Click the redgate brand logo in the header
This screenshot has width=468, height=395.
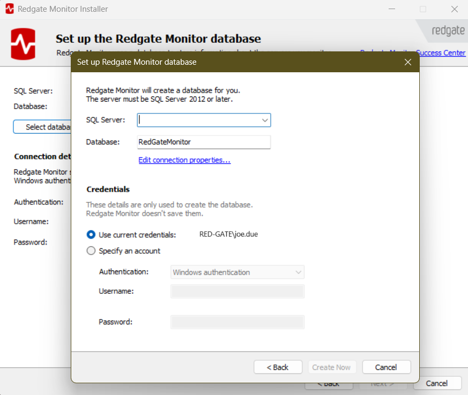coord(448,31)
